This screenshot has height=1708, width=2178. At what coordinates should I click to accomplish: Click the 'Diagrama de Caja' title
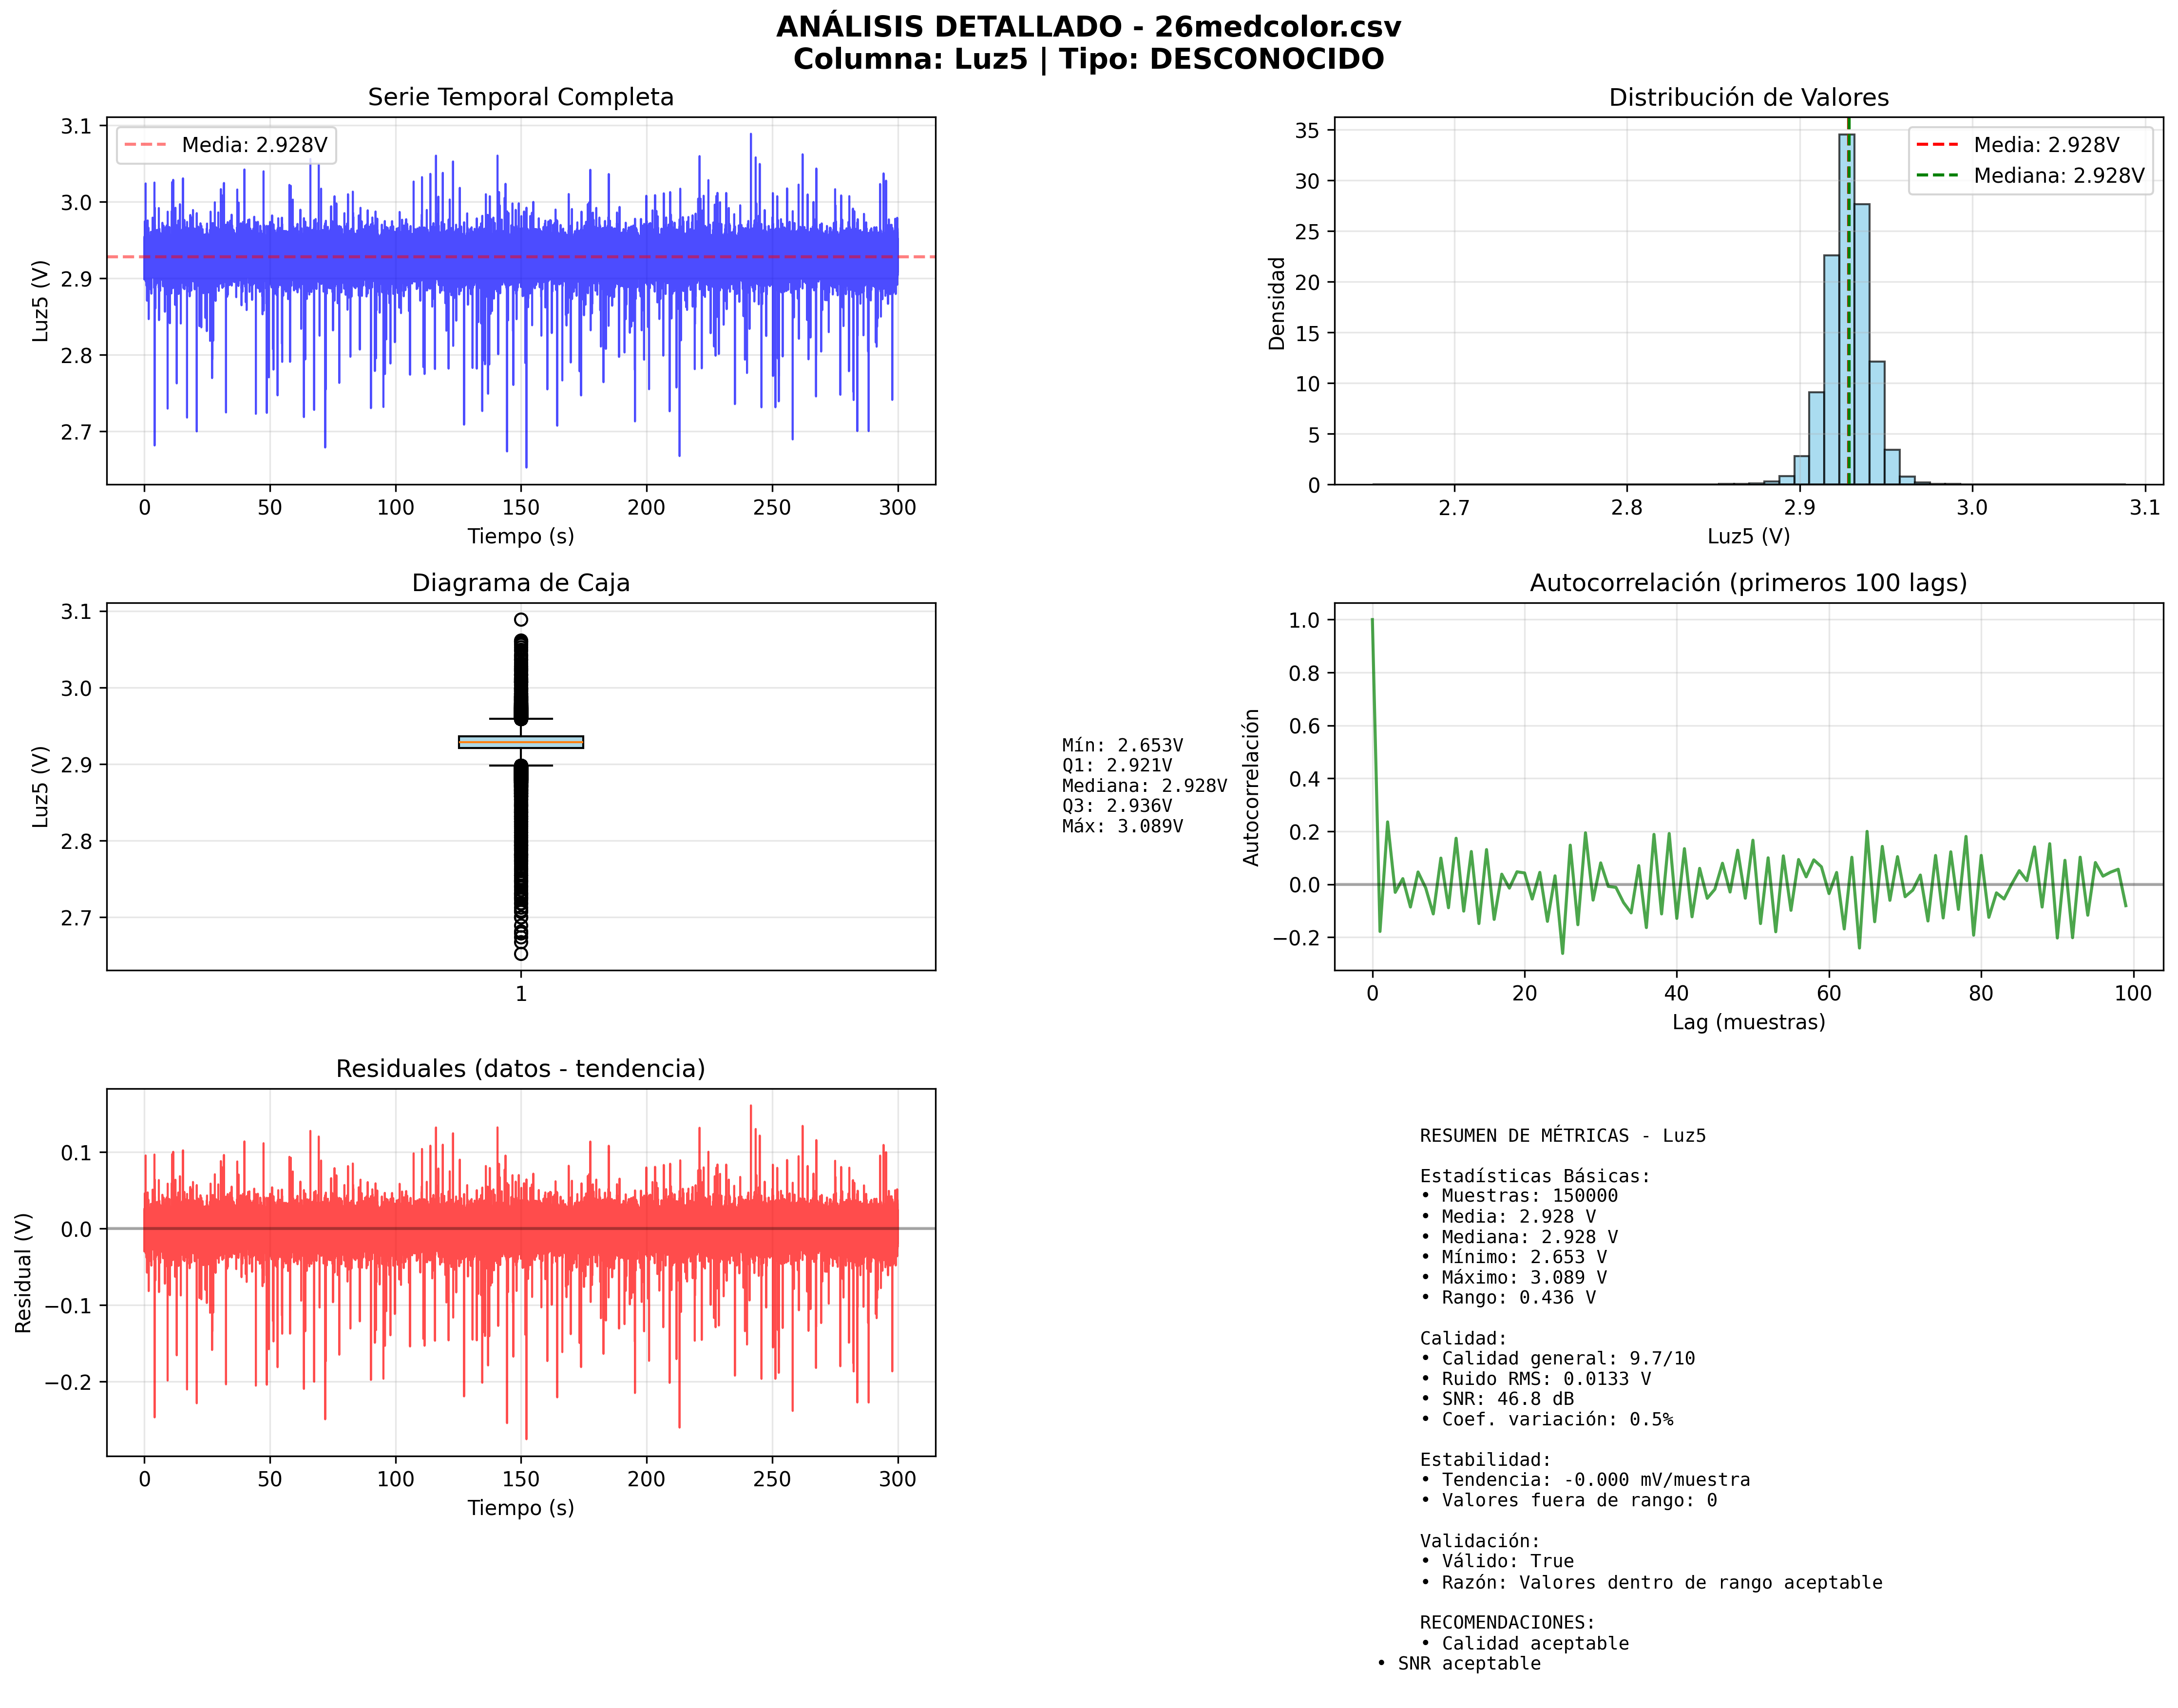click(520, 583)
